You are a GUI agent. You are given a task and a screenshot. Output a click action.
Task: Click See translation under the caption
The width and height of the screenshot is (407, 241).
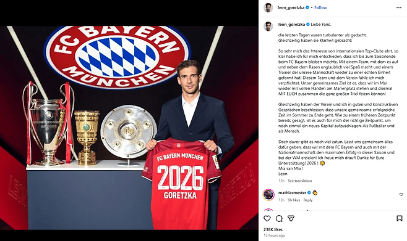[300, 181]
